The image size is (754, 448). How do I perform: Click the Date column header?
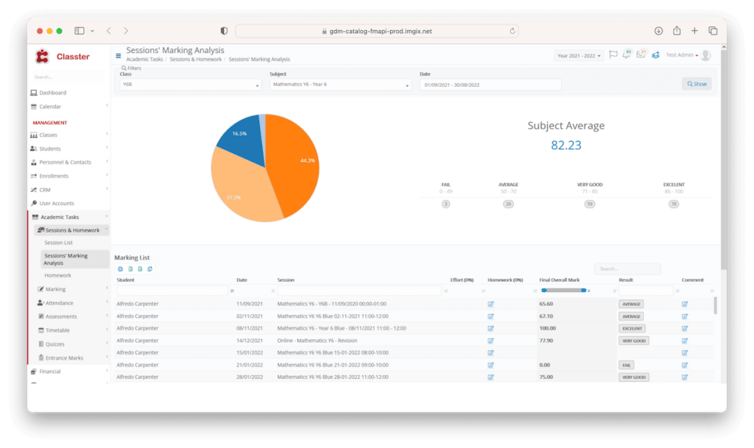tap(242, 280)
